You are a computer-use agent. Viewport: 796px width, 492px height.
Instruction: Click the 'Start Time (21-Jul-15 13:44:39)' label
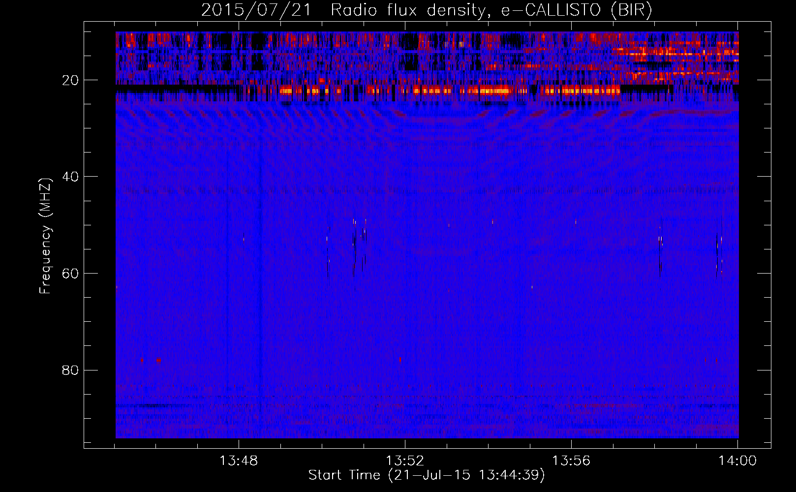[x=427, y=475]
